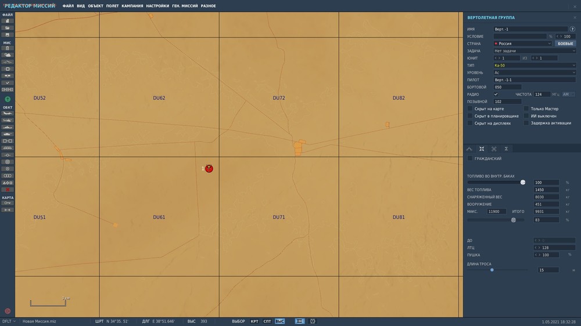Open the Полет menu

click(x=112, y=6)
